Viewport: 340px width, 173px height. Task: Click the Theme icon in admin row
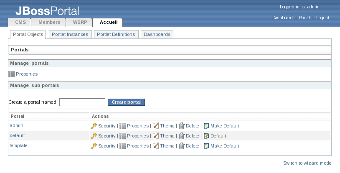click(x=156, y=126)
